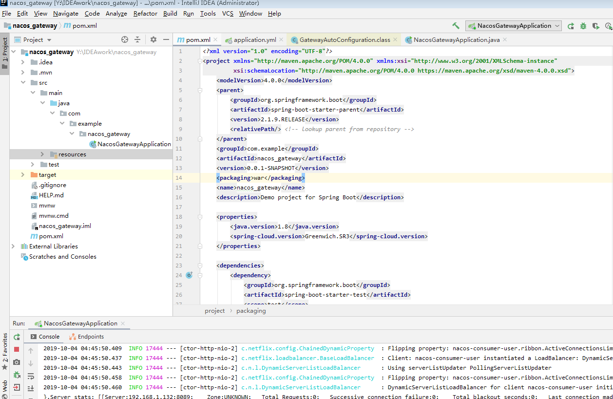Switch to NacosGatewayApplication.java tab
The height and width of the screenshot is (399, 613).
(x=457, y=40)
